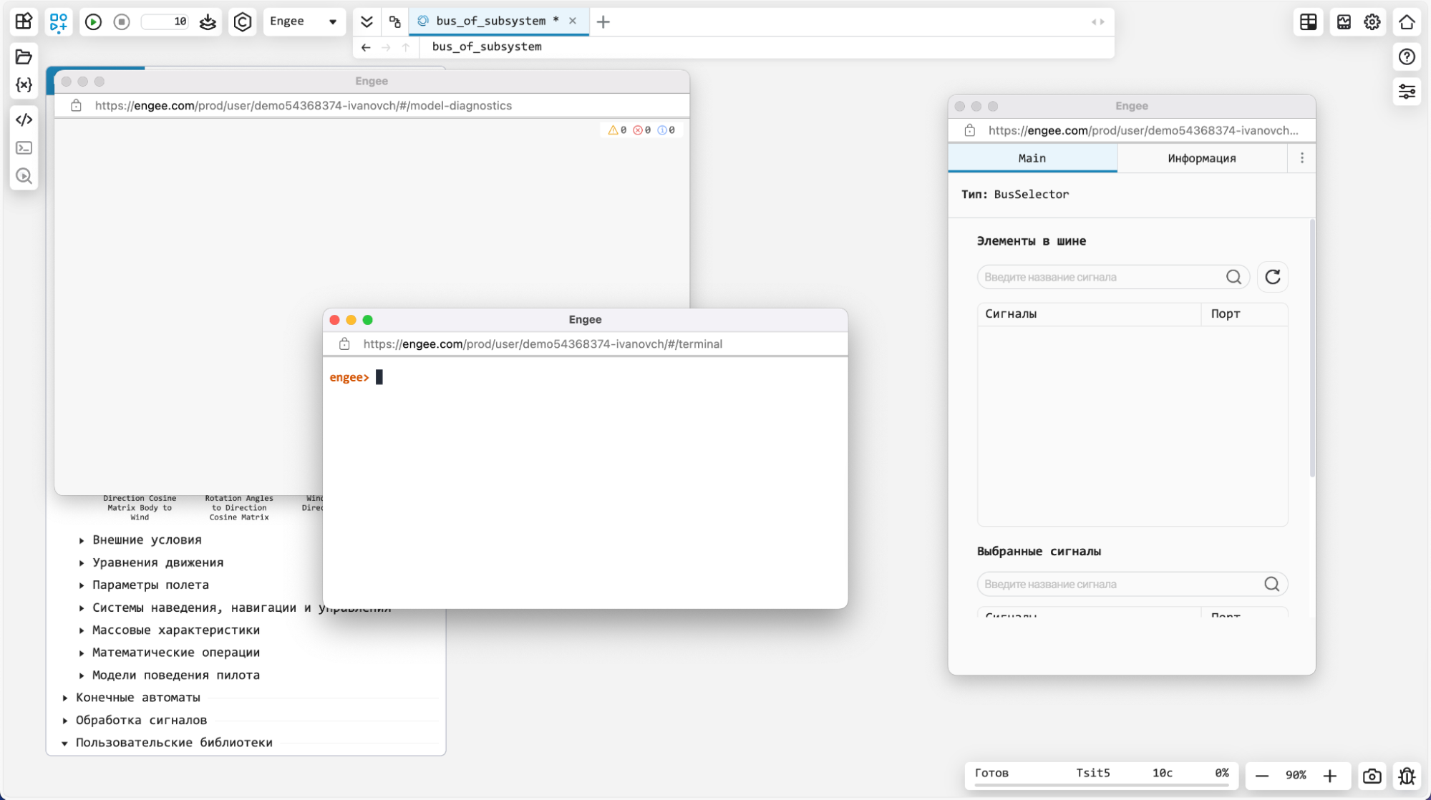Add a new model tab
This screenshot has height=800, width=1431.
pos(603,21)
